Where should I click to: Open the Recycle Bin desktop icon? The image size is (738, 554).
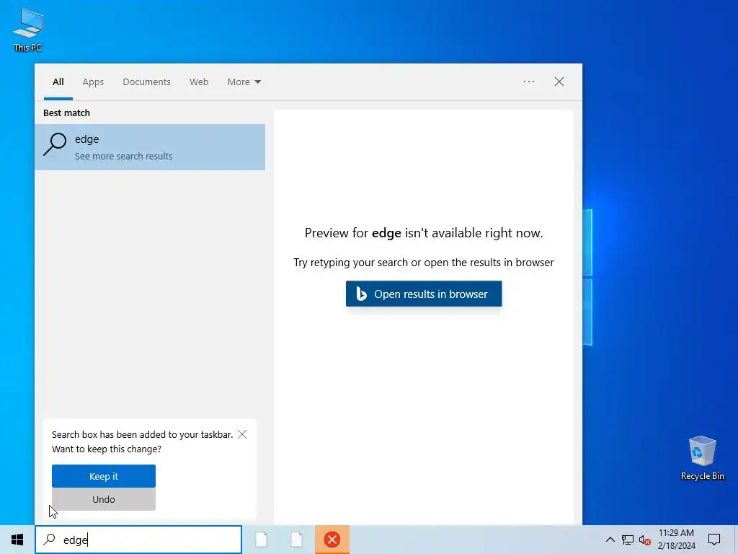click(x=702, y=458)
